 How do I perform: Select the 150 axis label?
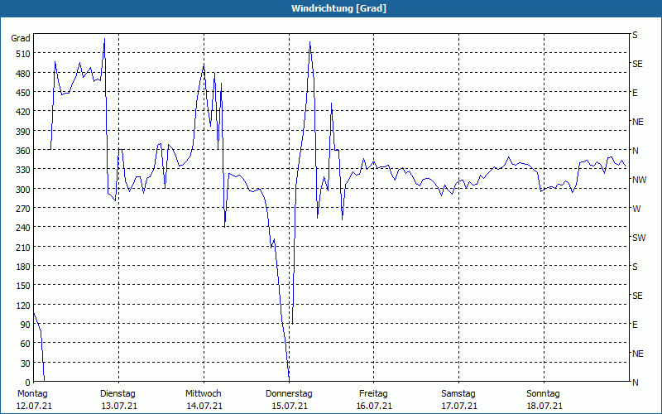[x=23, y=286]
